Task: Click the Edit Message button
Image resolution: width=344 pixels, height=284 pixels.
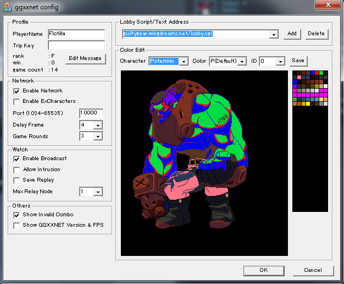Action: click(85, 59)
